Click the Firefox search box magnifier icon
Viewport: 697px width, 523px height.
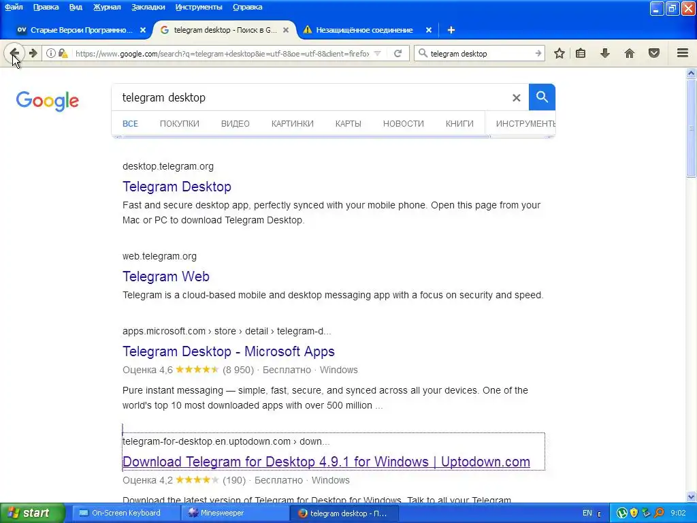point(423,53)
